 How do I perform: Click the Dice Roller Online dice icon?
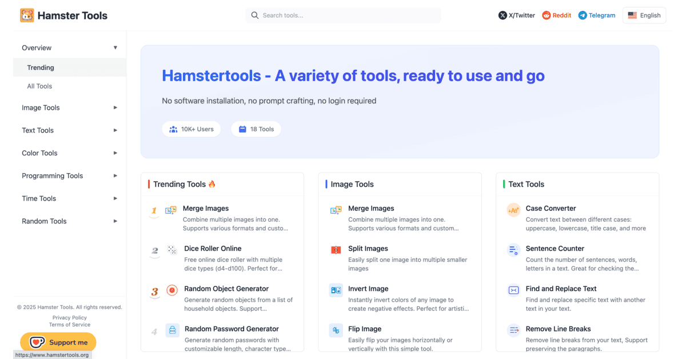pyautogui.click(x=171, y=250)
